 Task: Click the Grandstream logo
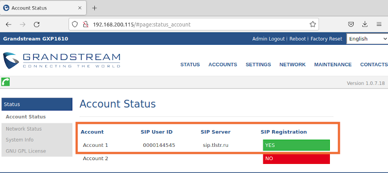(61, 61)
